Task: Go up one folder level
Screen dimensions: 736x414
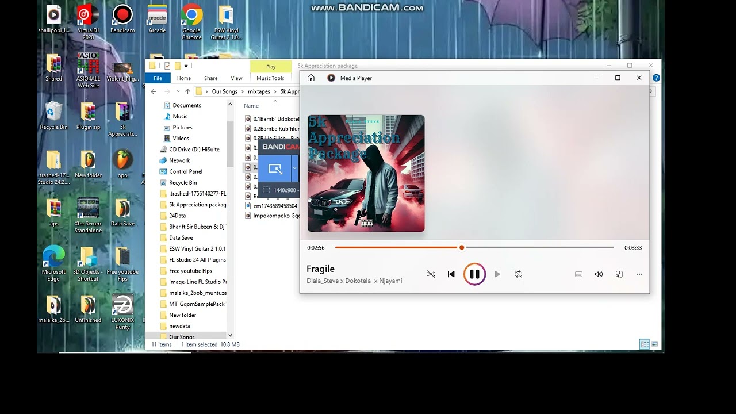Action: 187,91
